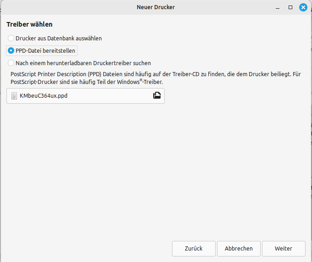312x262 pixels.
Task: Click the Neuer Drucker title bar text
Action: pyautogui.click(x=156, y=7)
